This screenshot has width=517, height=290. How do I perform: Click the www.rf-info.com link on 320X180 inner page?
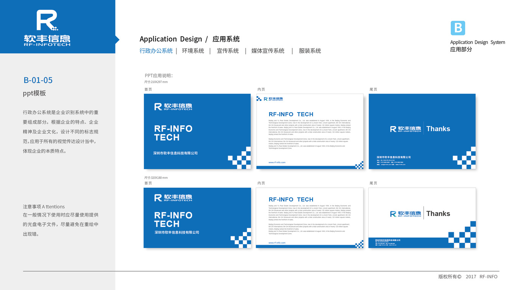coord(277,243)
